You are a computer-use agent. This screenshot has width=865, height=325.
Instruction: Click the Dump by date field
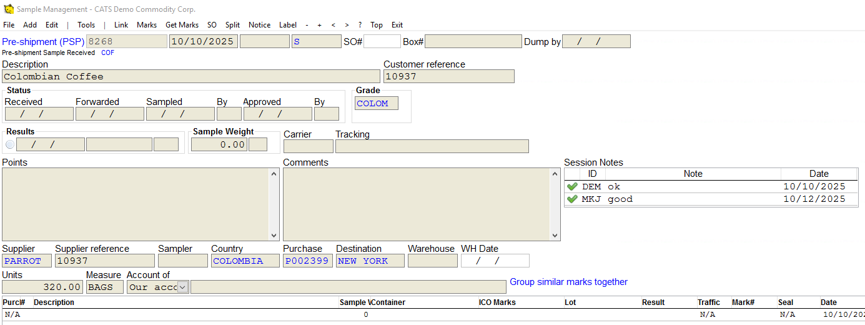click(x=596, y=41)
